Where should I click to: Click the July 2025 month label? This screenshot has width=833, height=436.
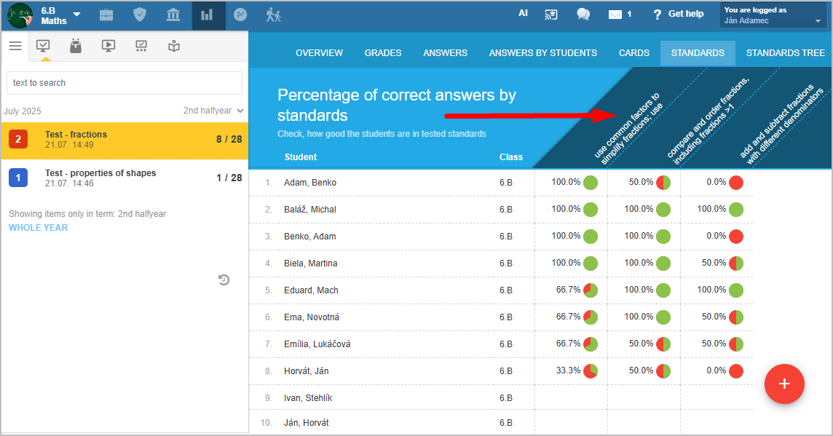point(23,111)
